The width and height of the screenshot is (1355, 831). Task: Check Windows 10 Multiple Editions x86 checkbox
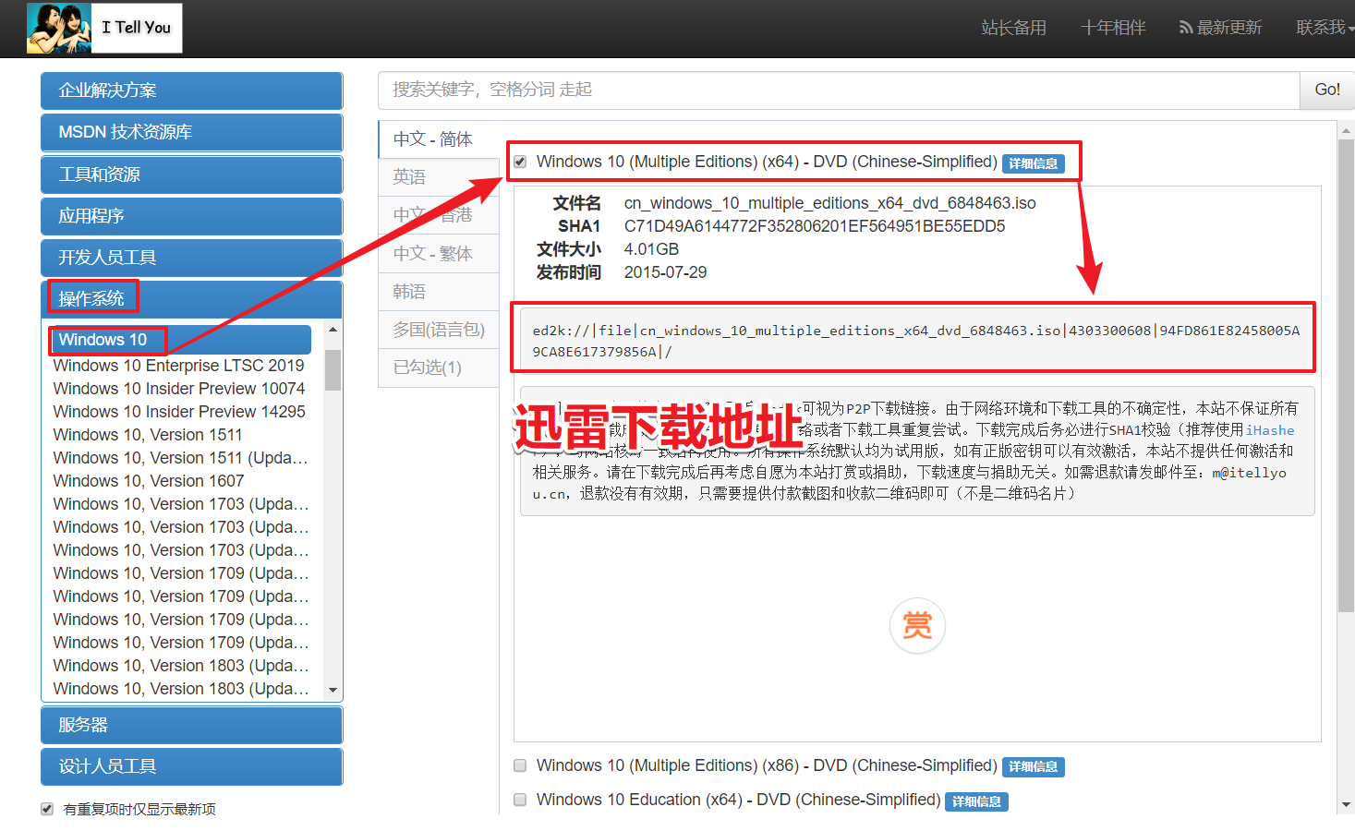520,765
